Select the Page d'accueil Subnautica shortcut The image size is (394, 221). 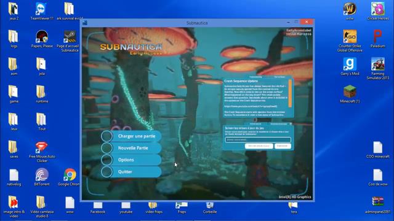point(70,37)
